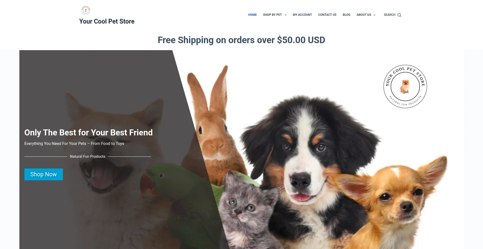Click the Shop Now button
The height and width of the screenshot is (249, 483).
click(x=44, y=174)
